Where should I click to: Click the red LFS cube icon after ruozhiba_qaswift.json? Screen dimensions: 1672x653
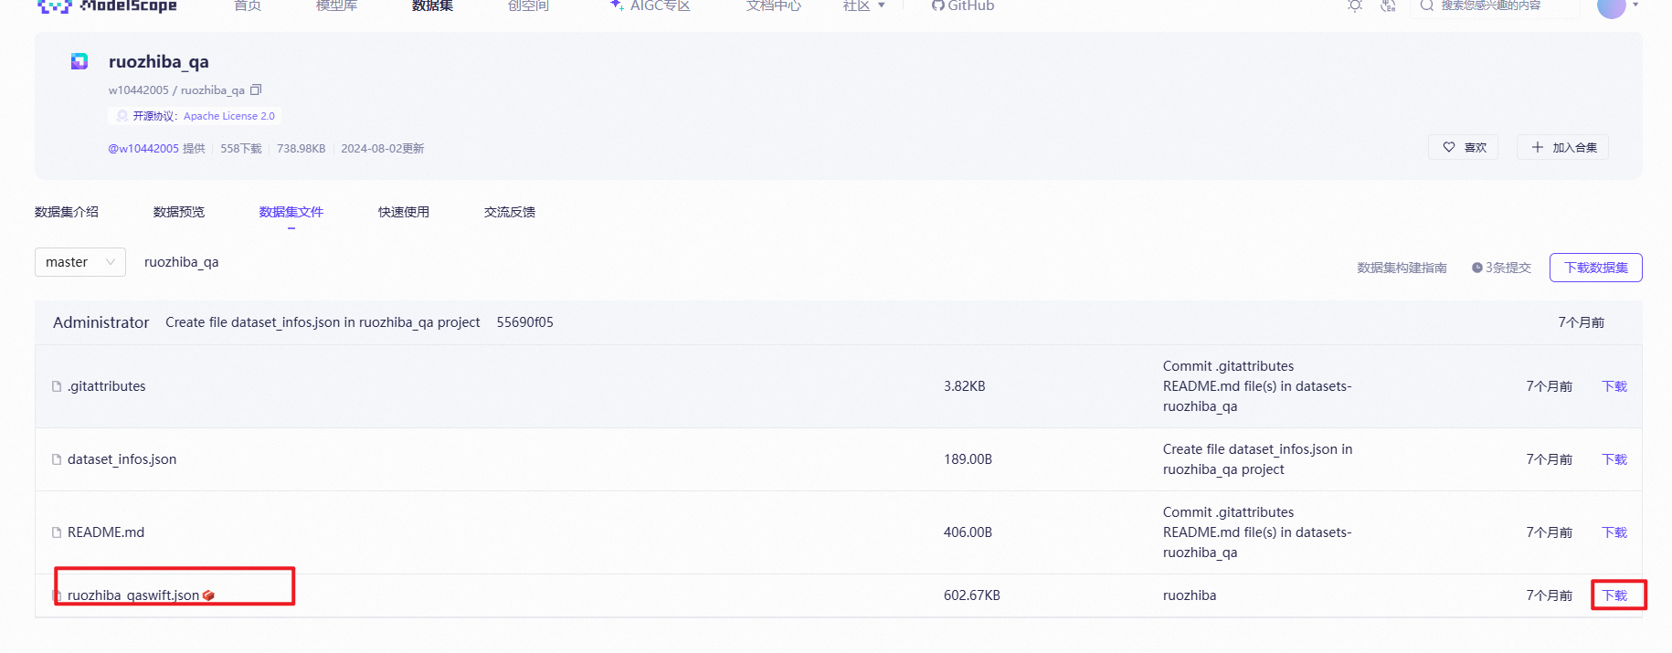tap(208, 595)
